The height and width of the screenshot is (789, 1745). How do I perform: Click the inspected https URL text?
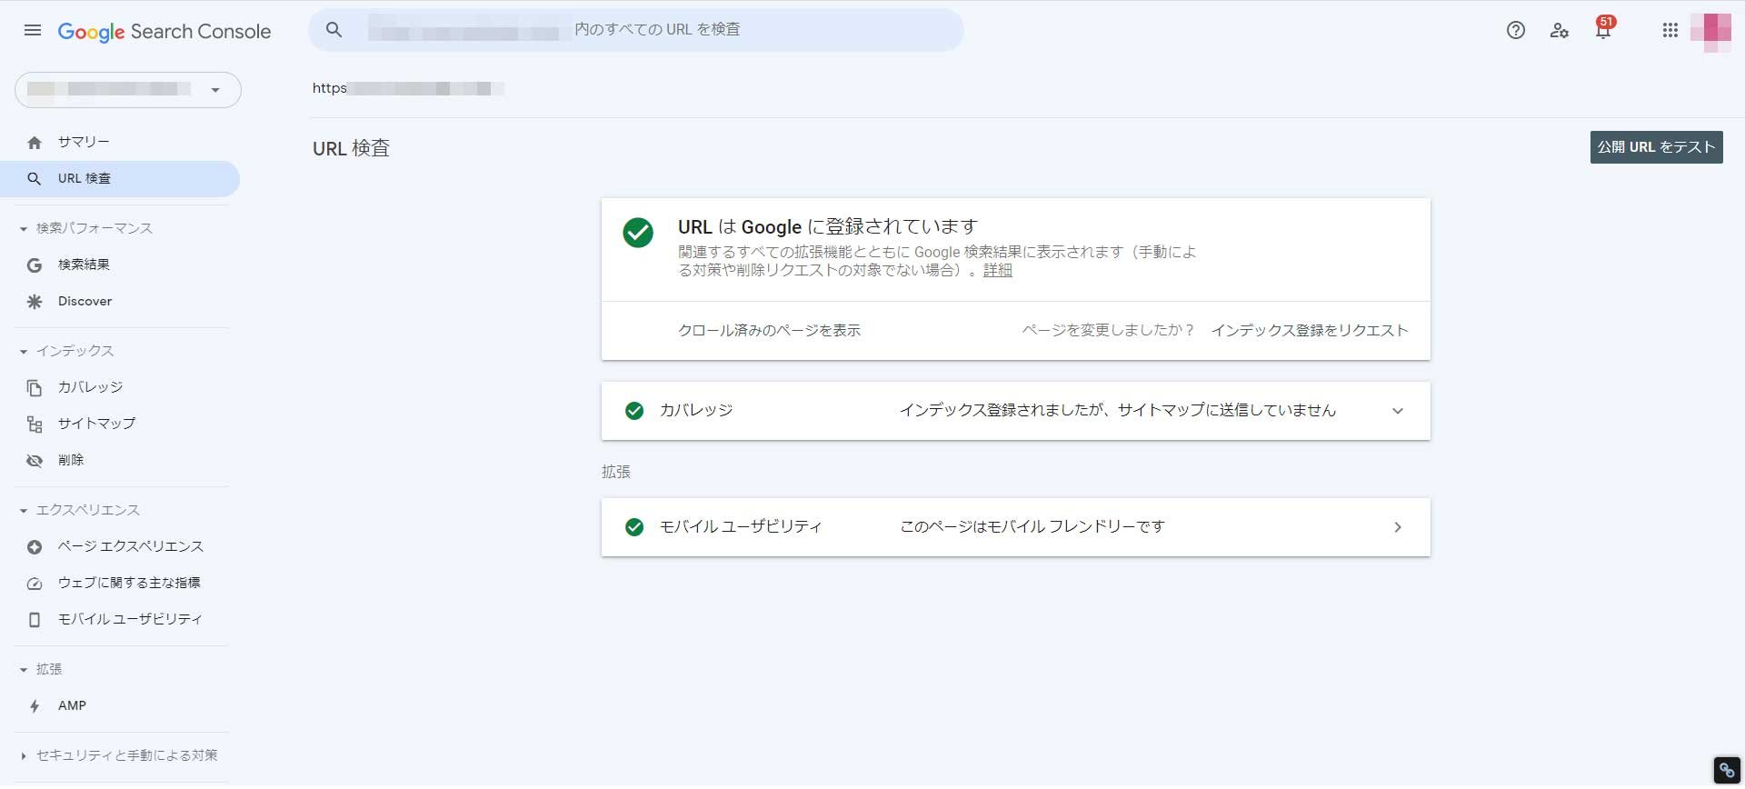(x=408, y=88)
